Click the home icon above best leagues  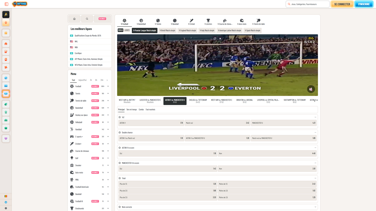(74, 19)
